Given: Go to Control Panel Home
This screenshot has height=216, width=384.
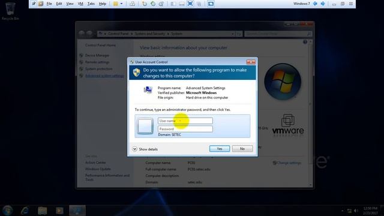Looking at the screenshot, I should pos(100,46).
